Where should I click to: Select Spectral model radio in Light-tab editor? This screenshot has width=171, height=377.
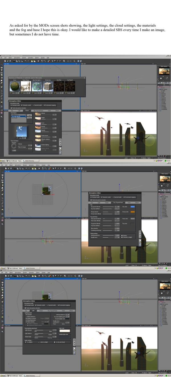52,305
